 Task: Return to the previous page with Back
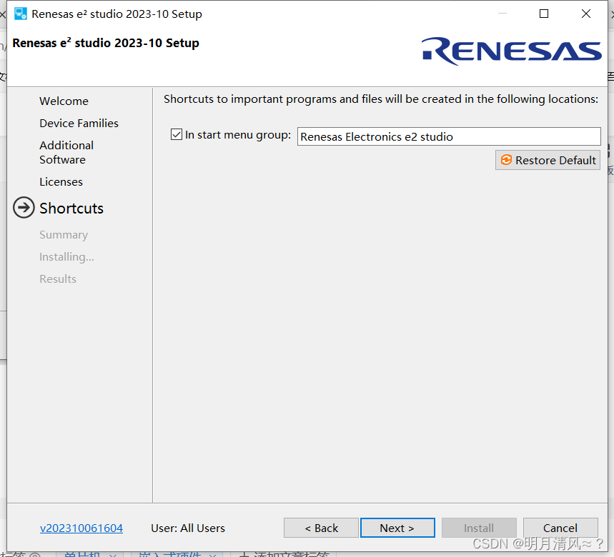tap(321, 528)
